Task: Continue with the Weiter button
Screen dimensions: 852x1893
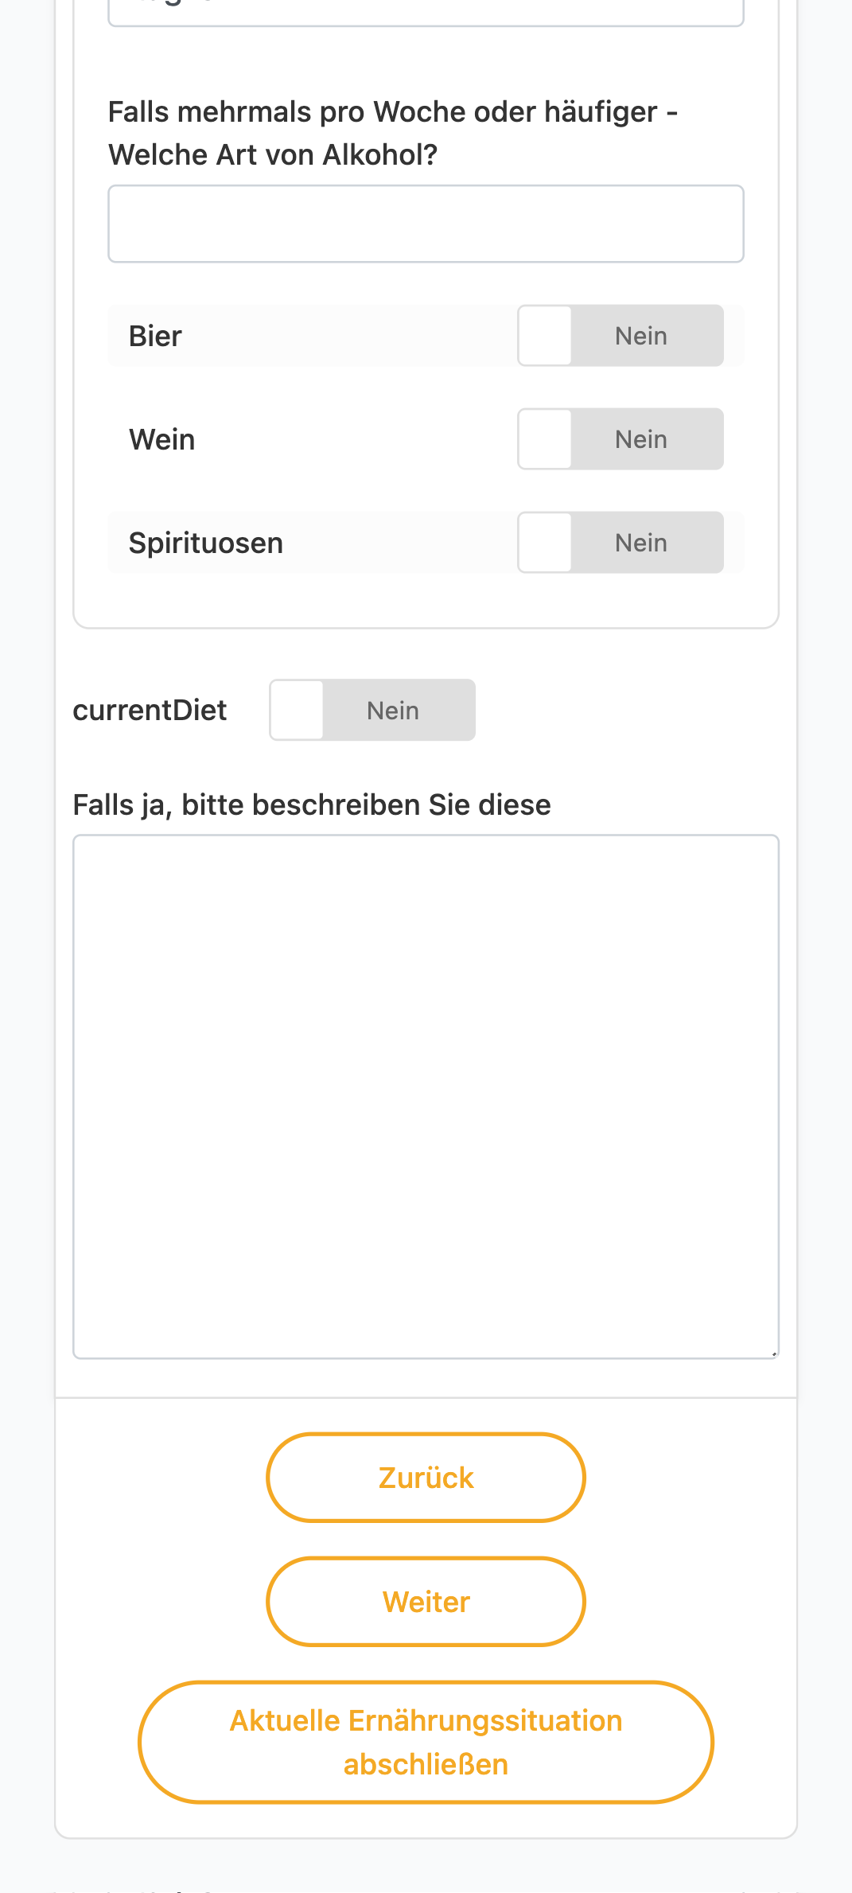Action: [x=426, y=1602]
